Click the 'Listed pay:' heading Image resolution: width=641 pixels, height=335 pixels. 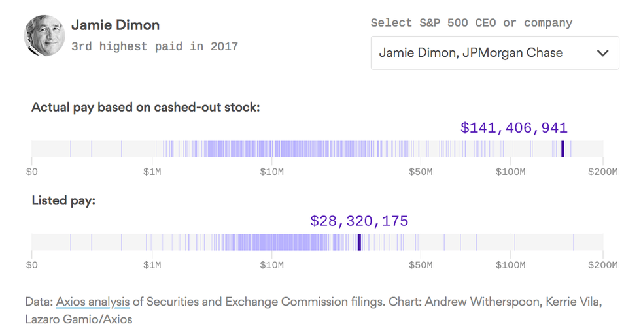(x=63, y=200)
